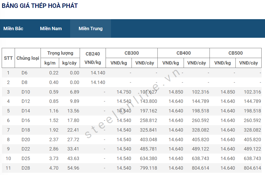This screenshot has width=265, height=175.
Task: Select the D20 row label
Action: (26, 140)
